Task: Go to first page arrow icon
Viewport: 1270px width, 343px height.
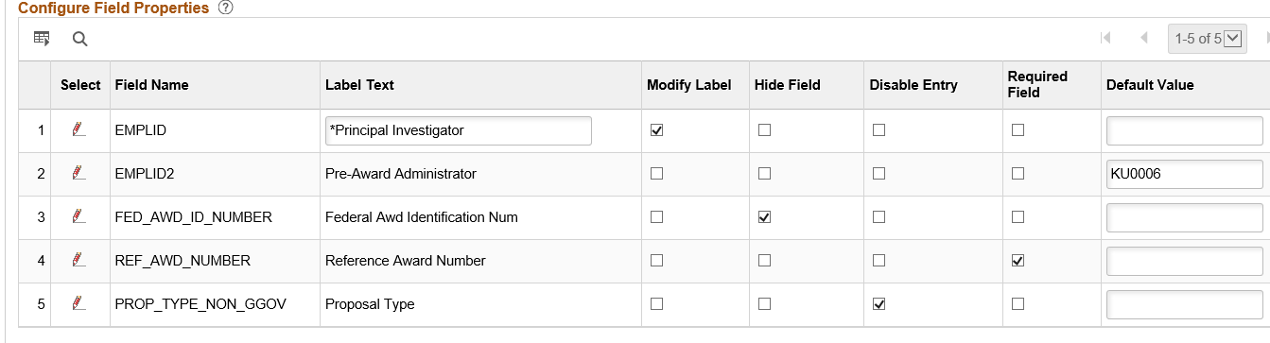Action: 1105,39
